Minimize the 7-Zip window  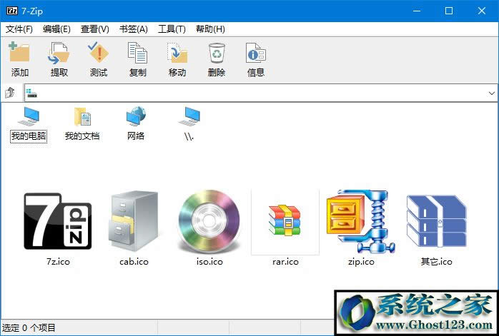coord(417,11)
